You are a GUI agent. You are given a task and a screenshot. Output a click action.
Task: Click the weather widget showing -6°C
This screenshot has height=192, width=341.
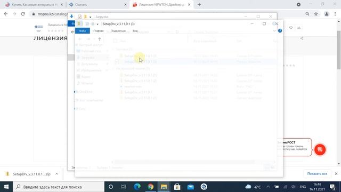click(254, 187)
